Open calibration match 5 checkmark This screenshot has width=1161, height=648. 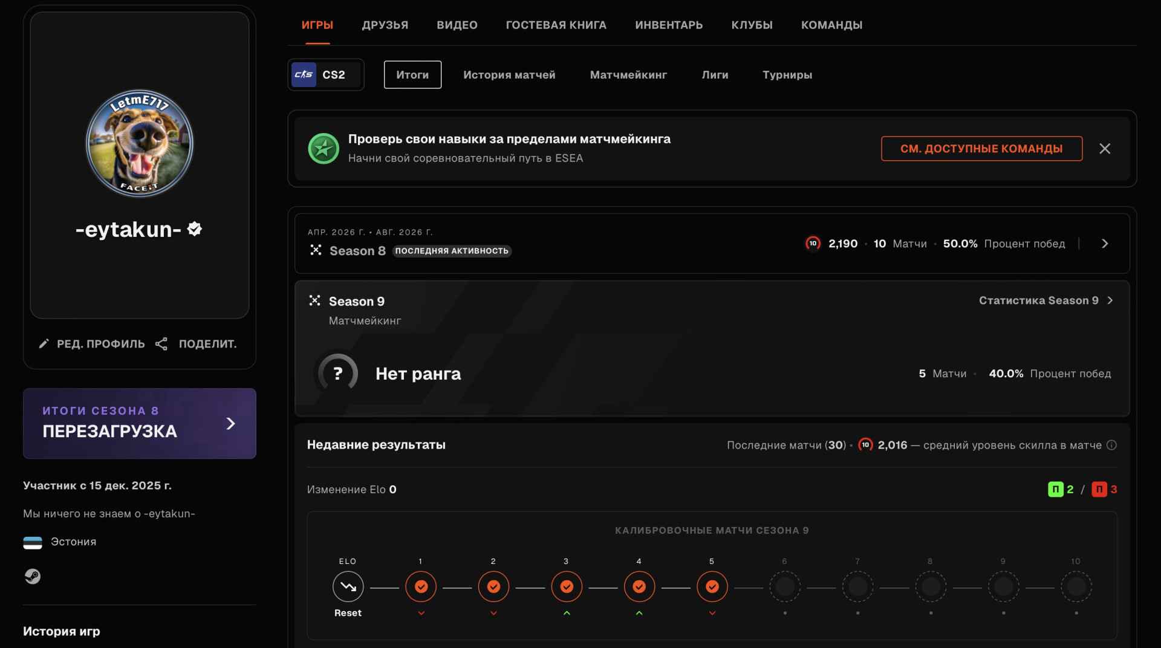712,586
